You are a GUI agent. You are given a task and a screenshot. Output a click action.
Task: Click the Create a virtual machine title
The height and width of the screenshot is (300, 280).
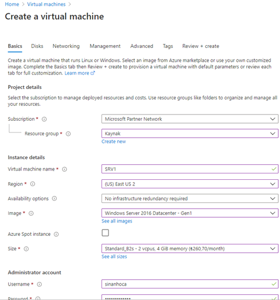54,17
